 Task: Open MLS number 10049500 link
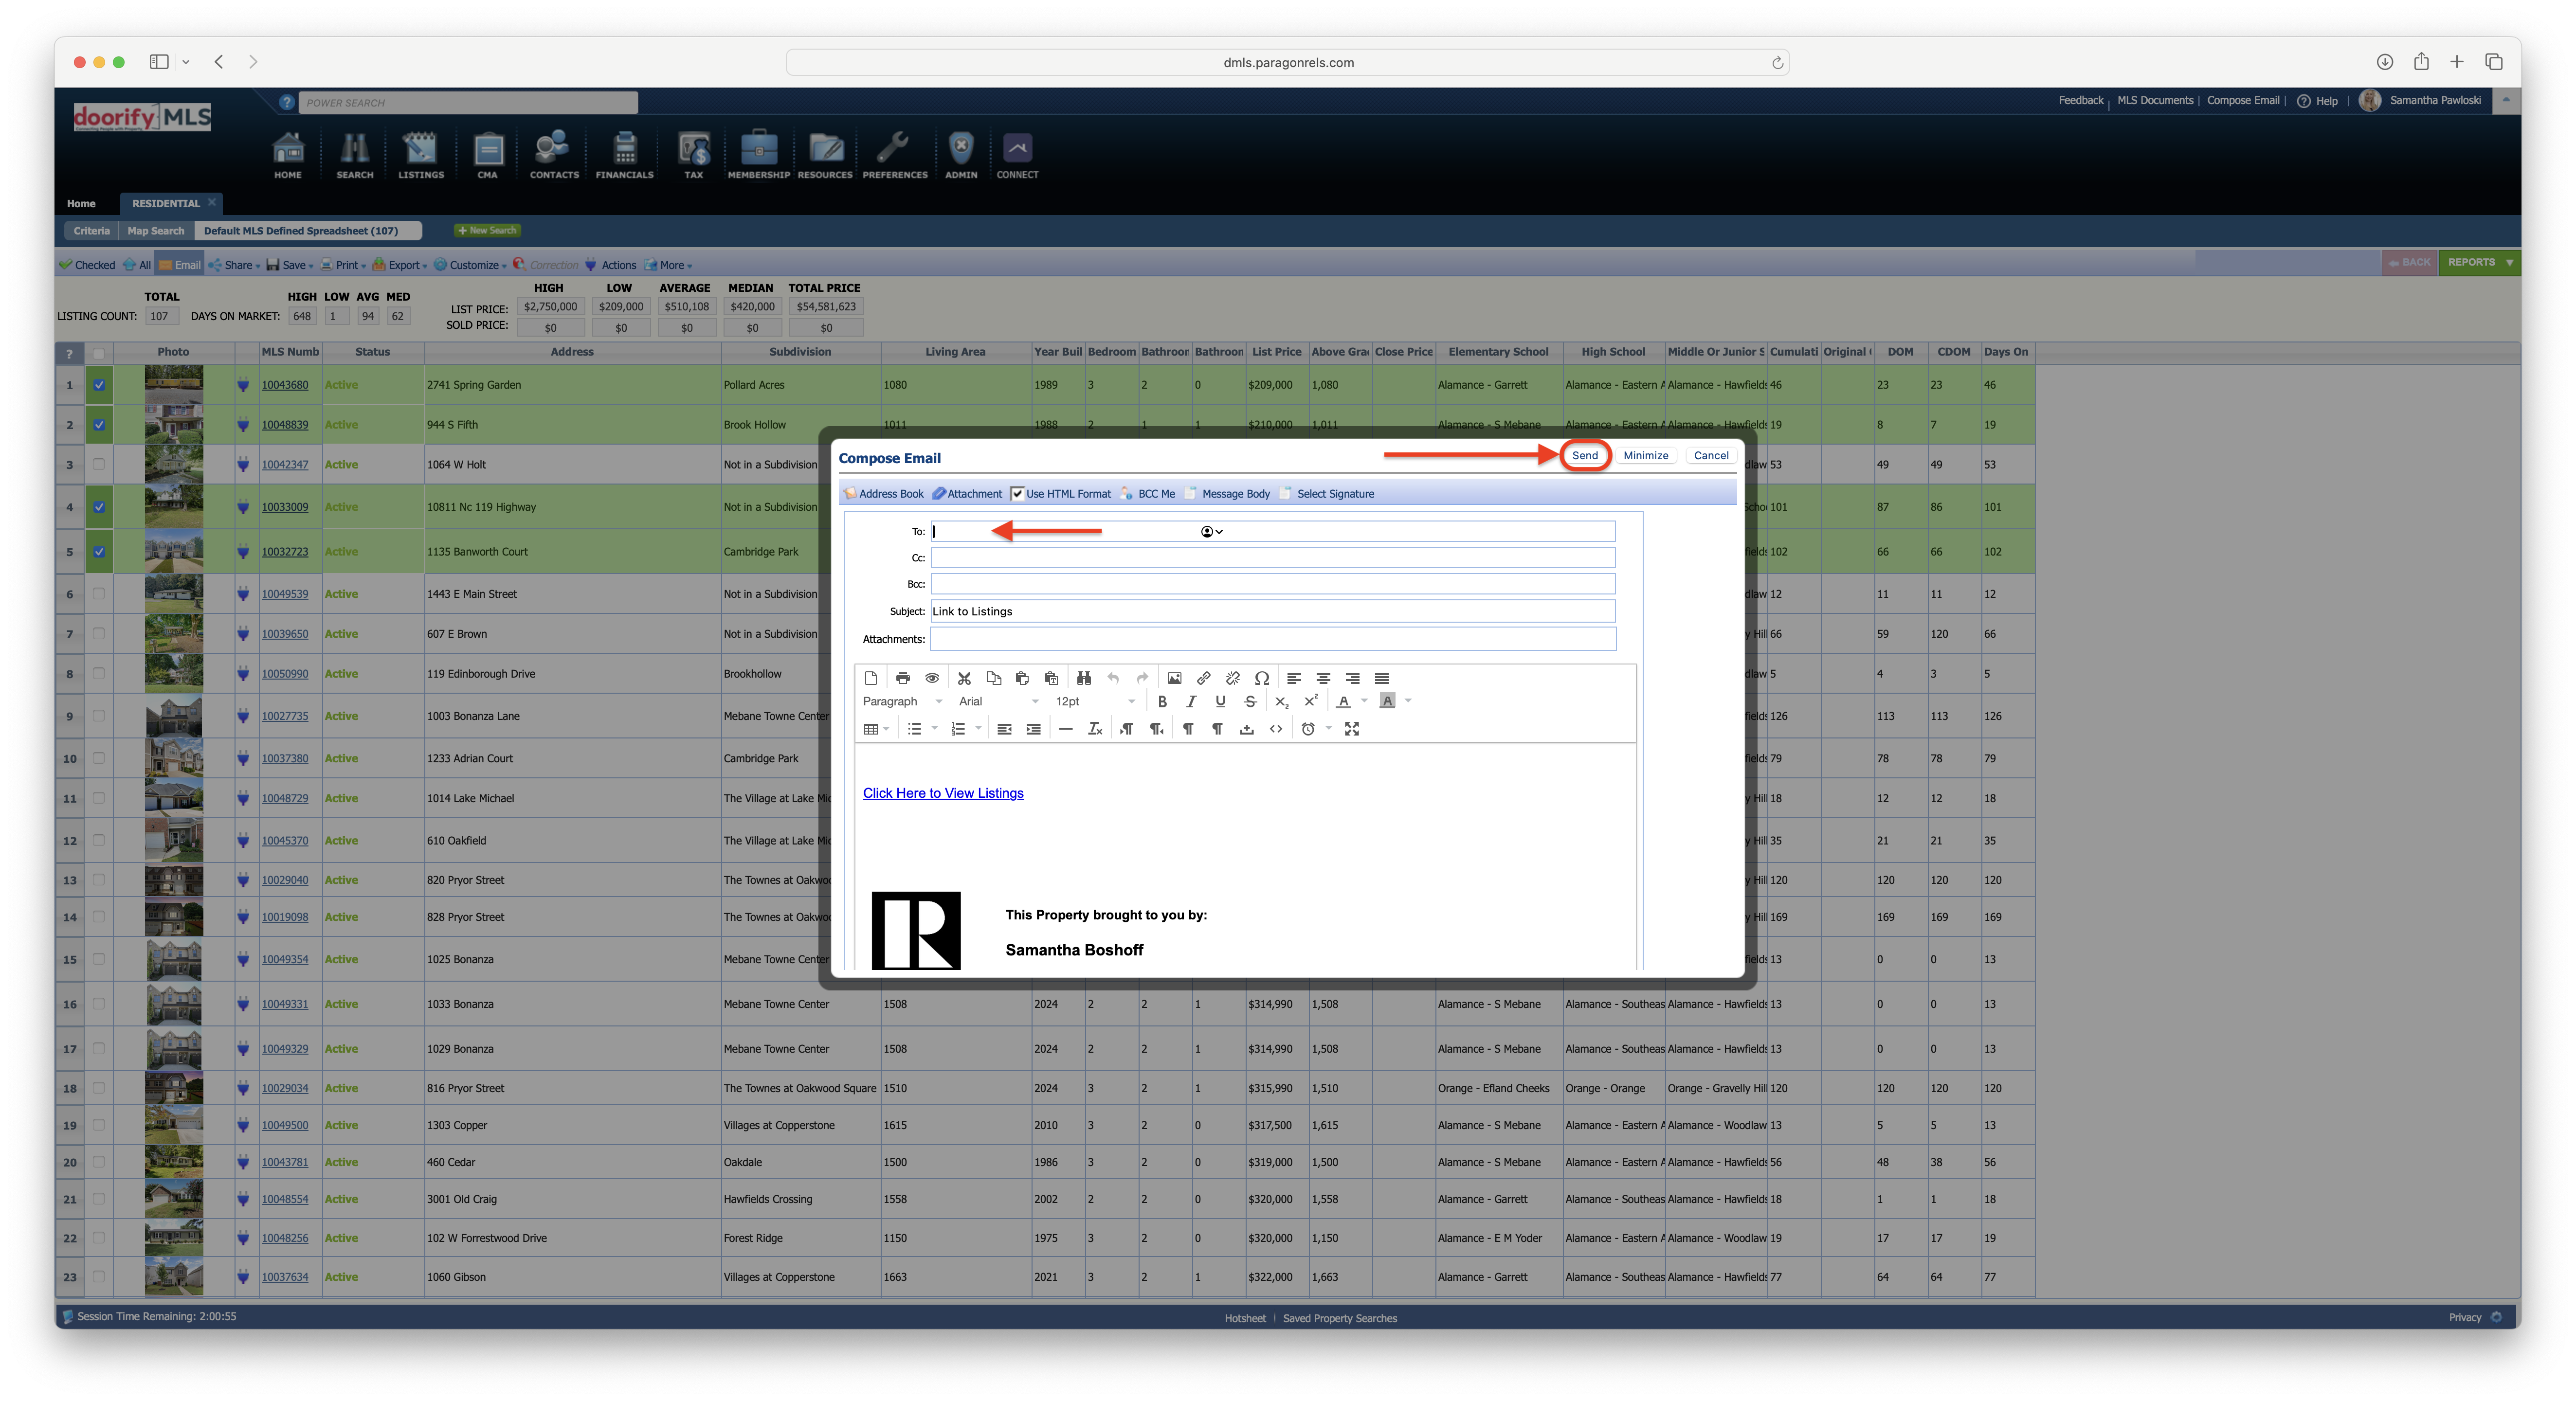pyautogui.click(x=285, y=1126)
